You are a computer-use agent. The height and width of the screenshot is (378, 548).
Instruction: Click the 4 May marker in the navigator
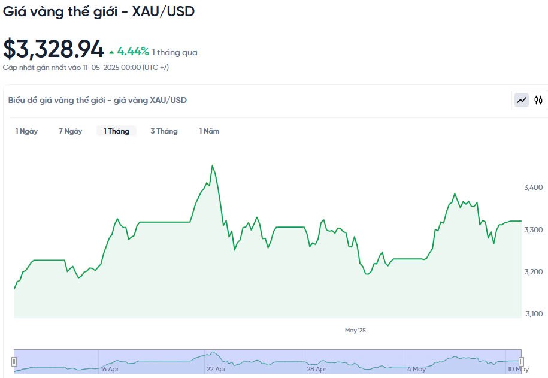pyautogui.click(x=416, y=369)
